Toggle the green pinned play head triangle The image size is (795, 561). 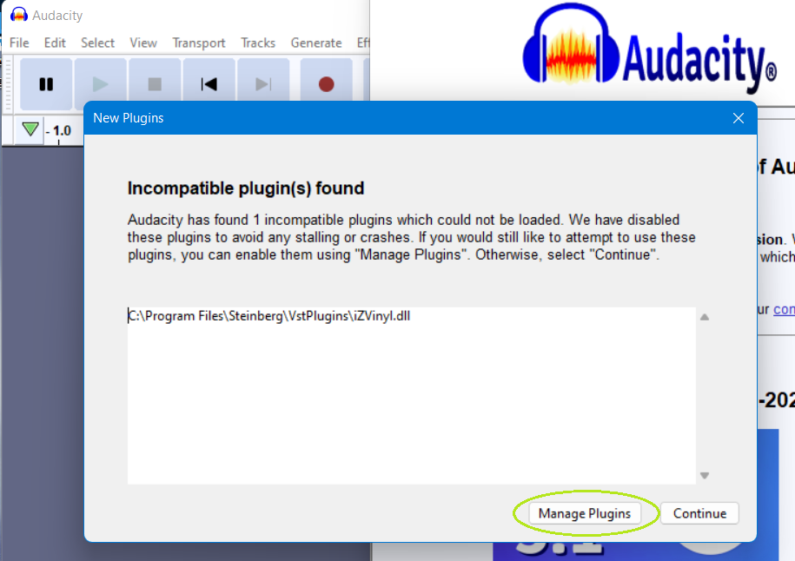tap(30, 129)
